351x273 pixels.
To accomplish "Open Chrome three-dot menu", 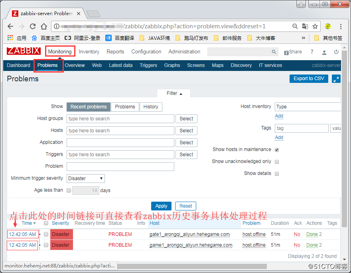I will pyautogui.click(x=341, y=26).
